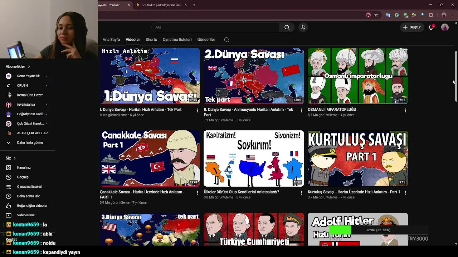
Task: Click the Ara search input field
Action: 215,27
